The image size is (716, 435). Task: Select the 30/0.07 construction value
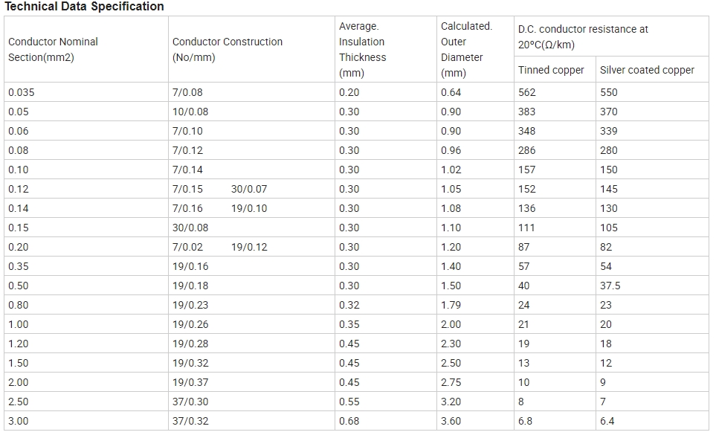coord(249,189)
